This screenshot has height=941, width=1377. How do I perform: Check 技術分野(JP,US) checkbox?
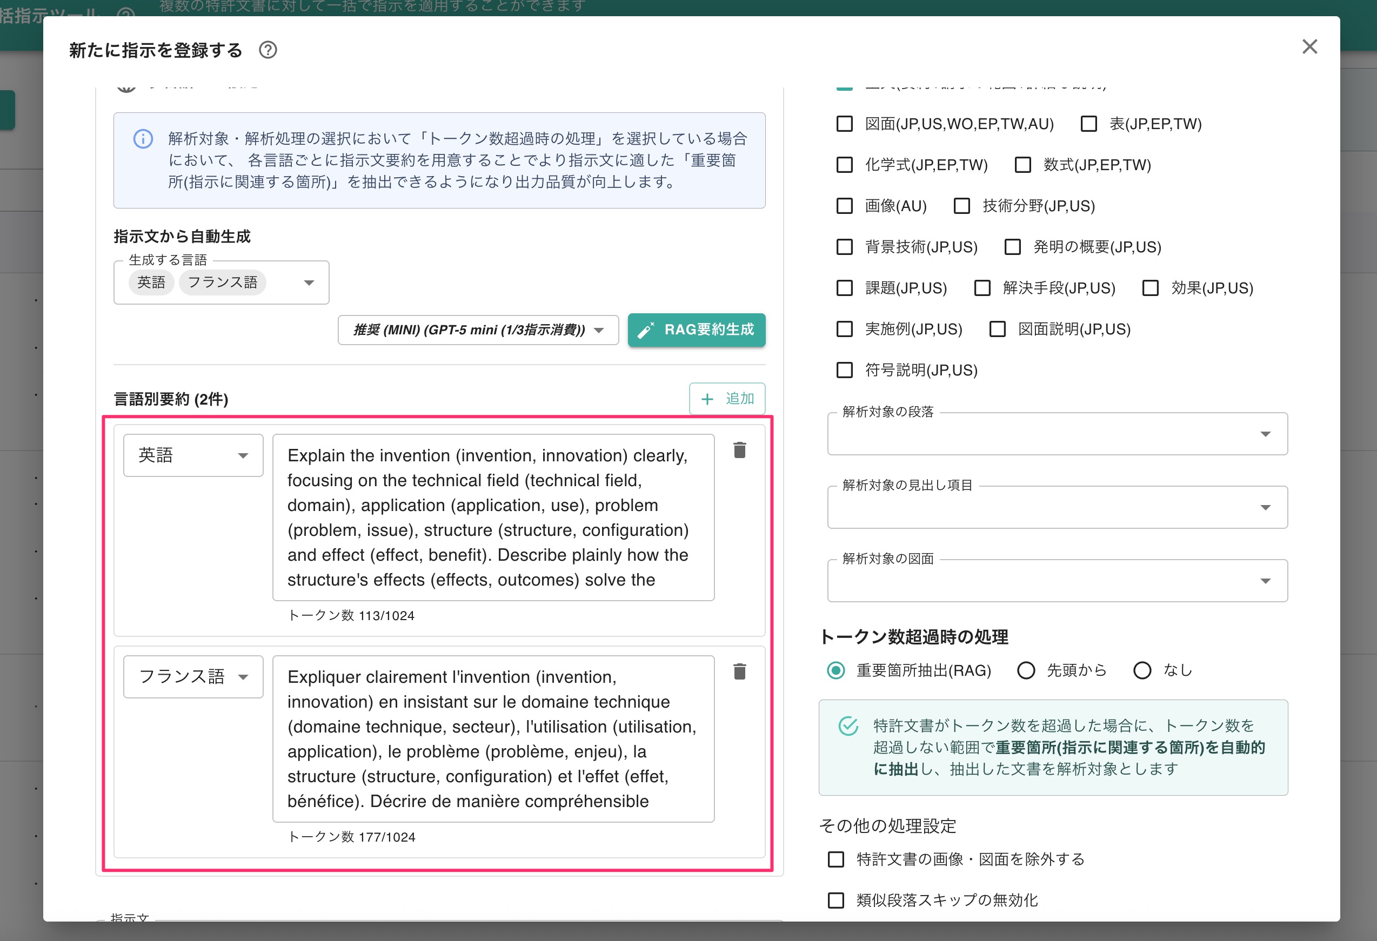click(961, 206)
